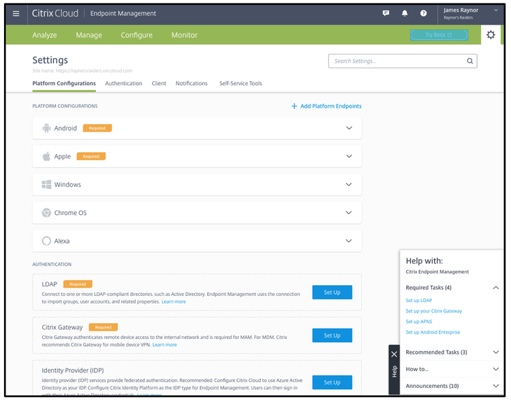Click the Android robot icon
511x403 pixels.
tap(46, 128)
